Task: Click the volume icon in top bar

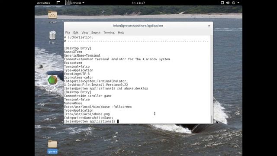Action: click(x=228, y=3)
